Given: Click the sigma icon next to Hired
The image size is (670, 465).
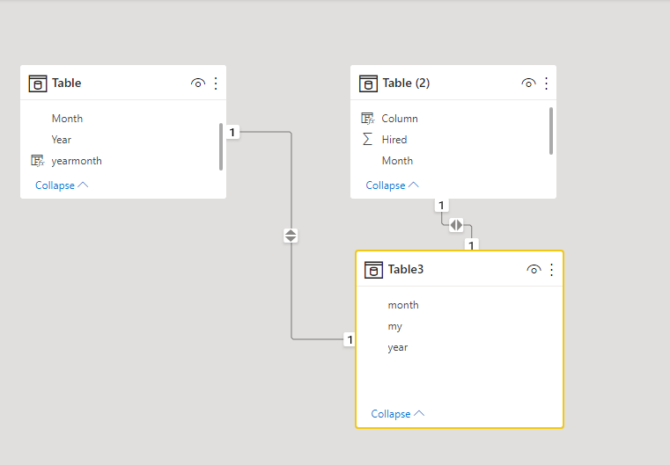Looking at the screenshot, I should [367, 139].
